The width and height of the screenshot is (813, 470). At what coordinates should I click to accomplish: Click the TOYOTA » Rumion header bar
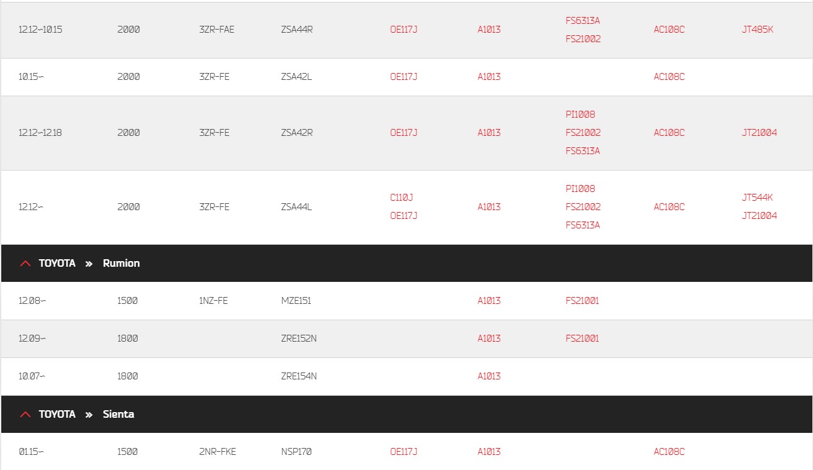pos(407,263)
